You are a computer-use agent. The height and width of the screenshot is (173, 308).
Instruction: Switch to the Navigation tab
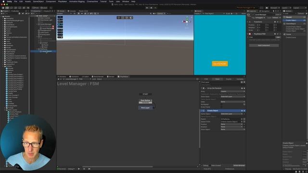[x=265, y=11]
